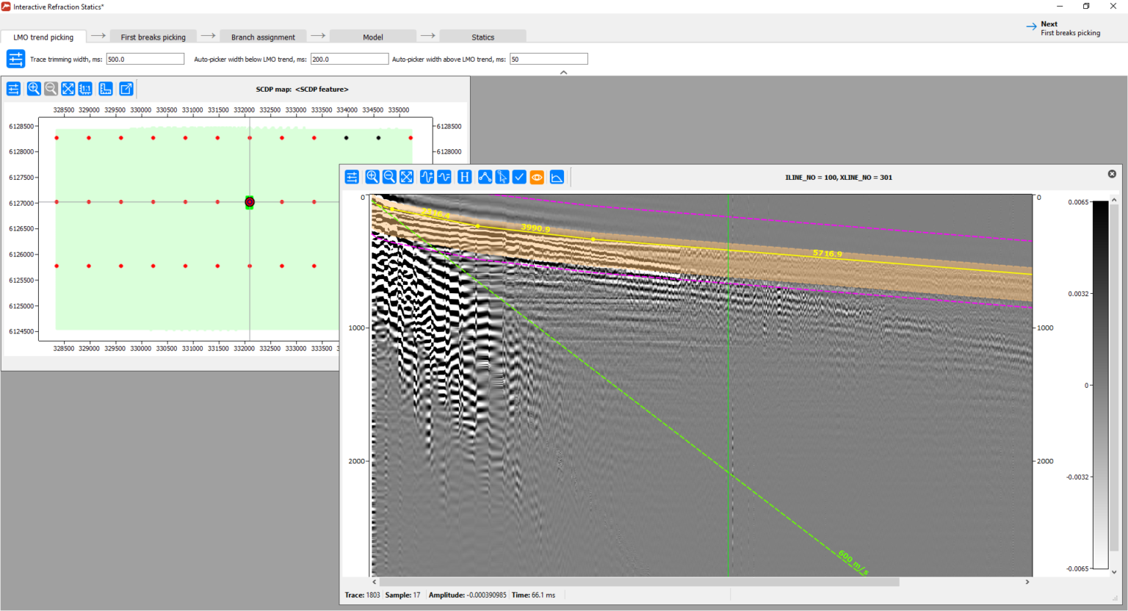
Task: Fit the SCDP map to full extent
Action: [68, 88]
